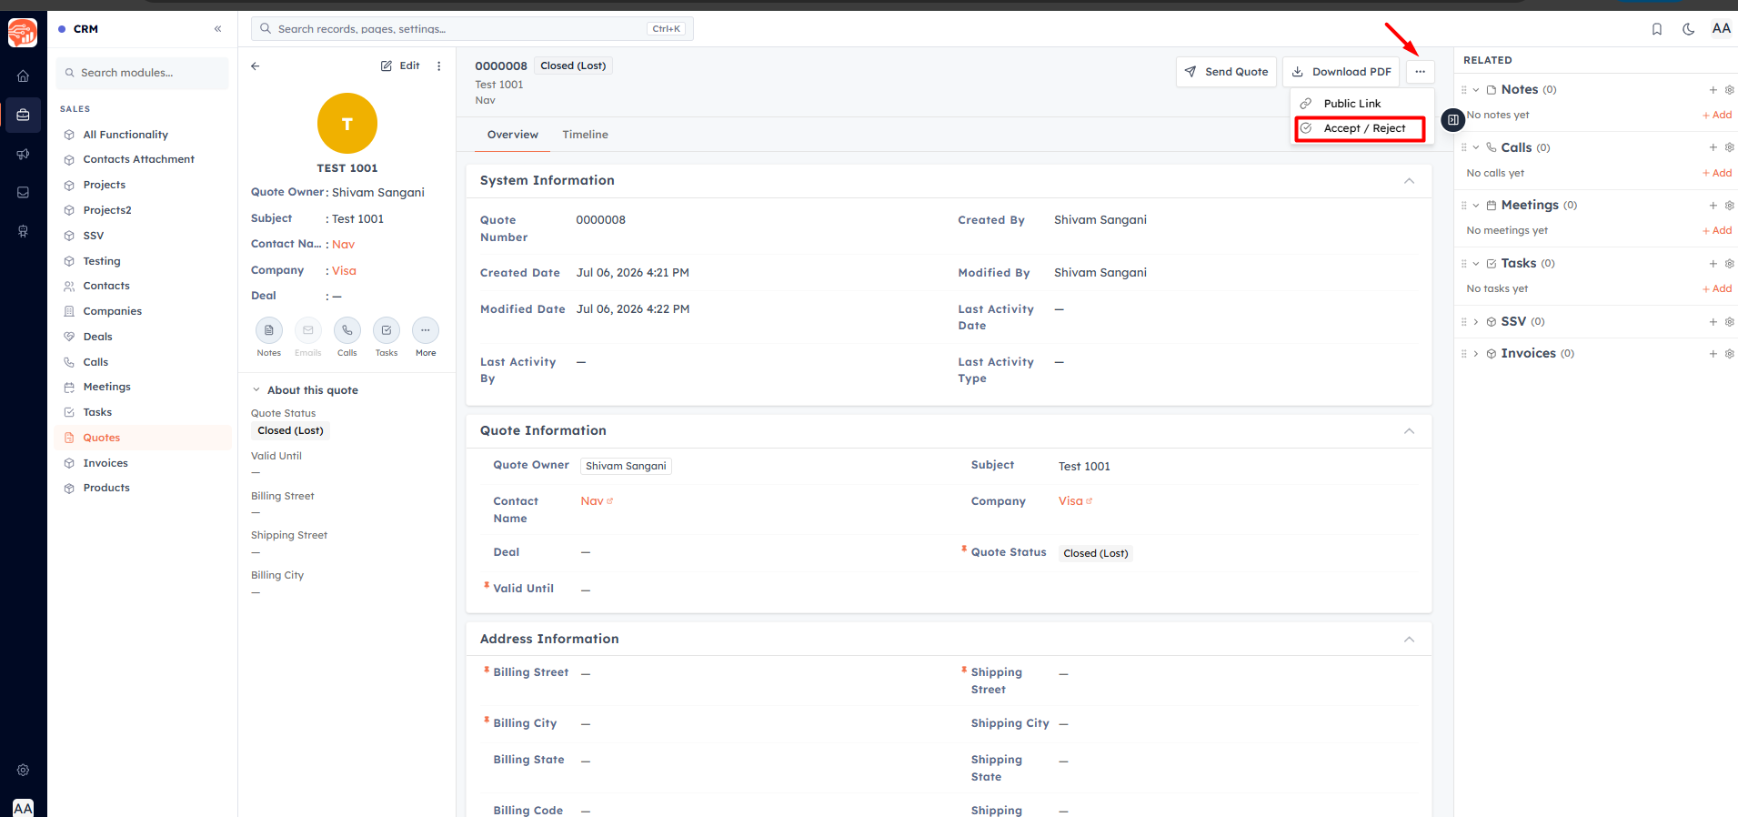Open Deals module in sidebar

pos(143,337)
